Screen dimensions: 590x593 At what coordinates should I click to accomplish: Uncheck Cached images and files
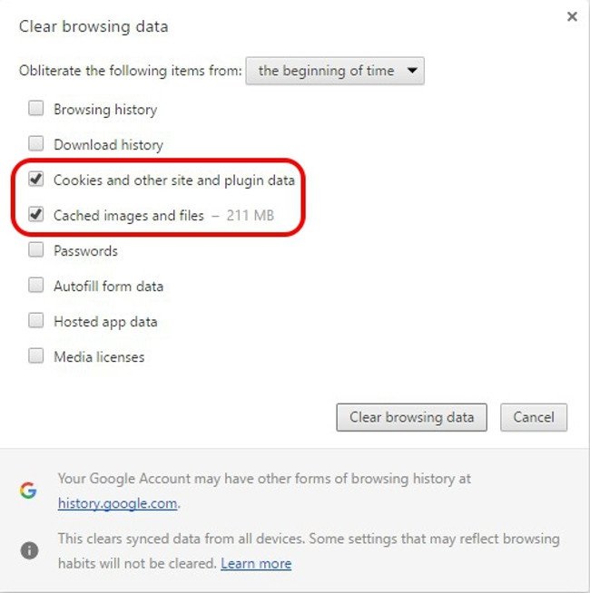point(36,215)
